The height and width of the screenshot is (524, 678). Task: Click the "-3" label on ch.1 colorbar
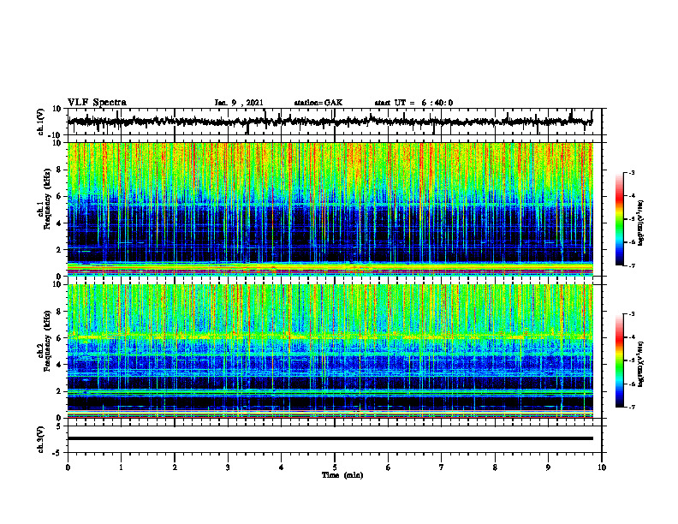632,172
